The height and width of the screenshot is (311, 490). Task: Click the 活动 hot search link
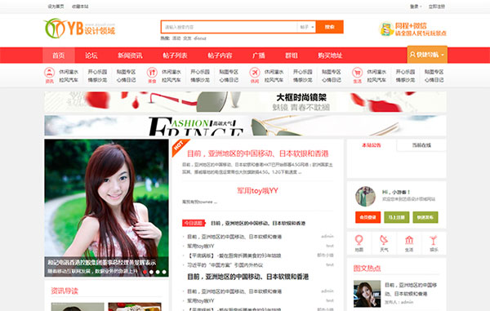click(x=176, y=38)
